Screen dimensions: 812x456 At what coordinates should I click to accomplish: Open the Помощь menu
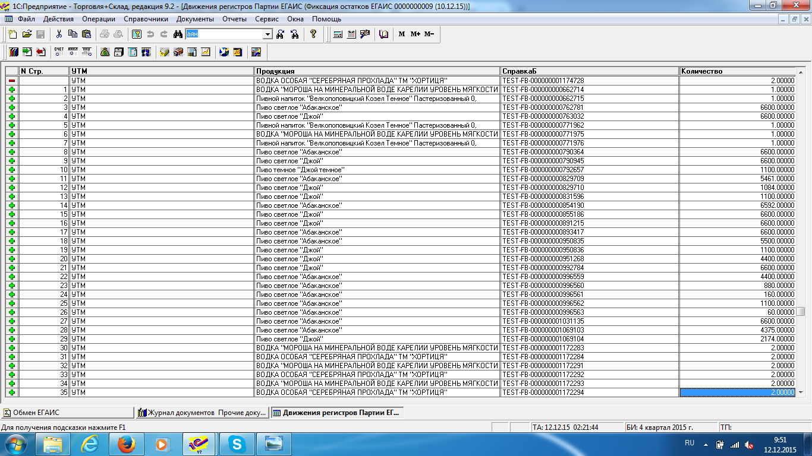coord(326,19)
